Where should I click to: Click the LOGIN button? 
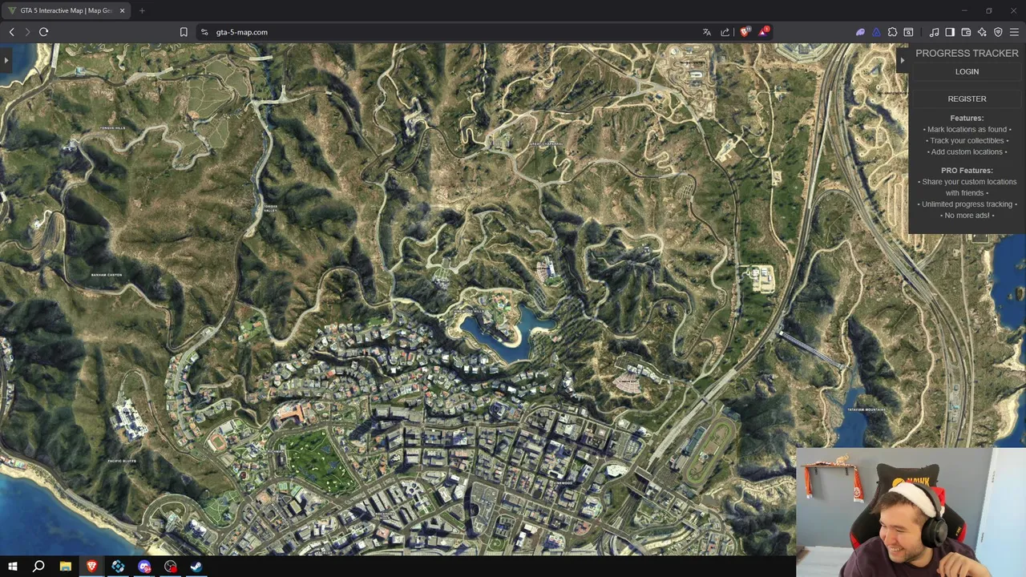click(x=967, y=71)
